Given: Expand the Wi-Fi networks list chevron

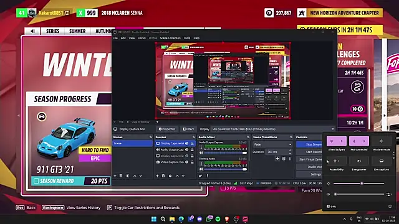Looking at the screenshot, I should (342, 141).
